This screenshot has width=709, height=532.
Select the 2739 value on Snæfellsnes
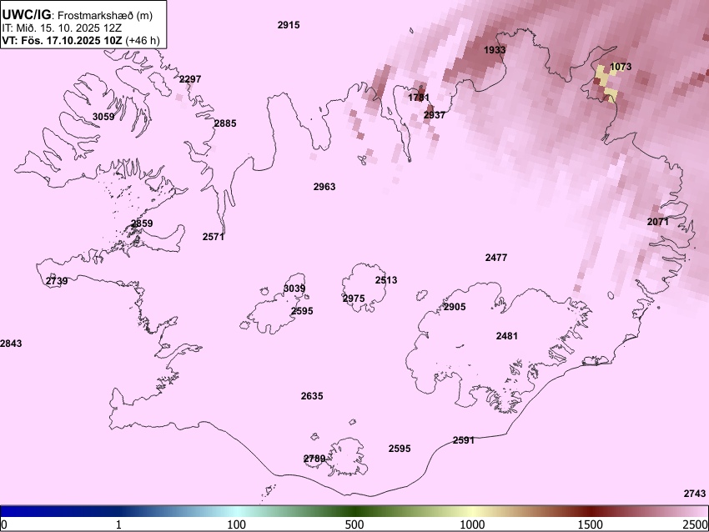click(57, 281)
